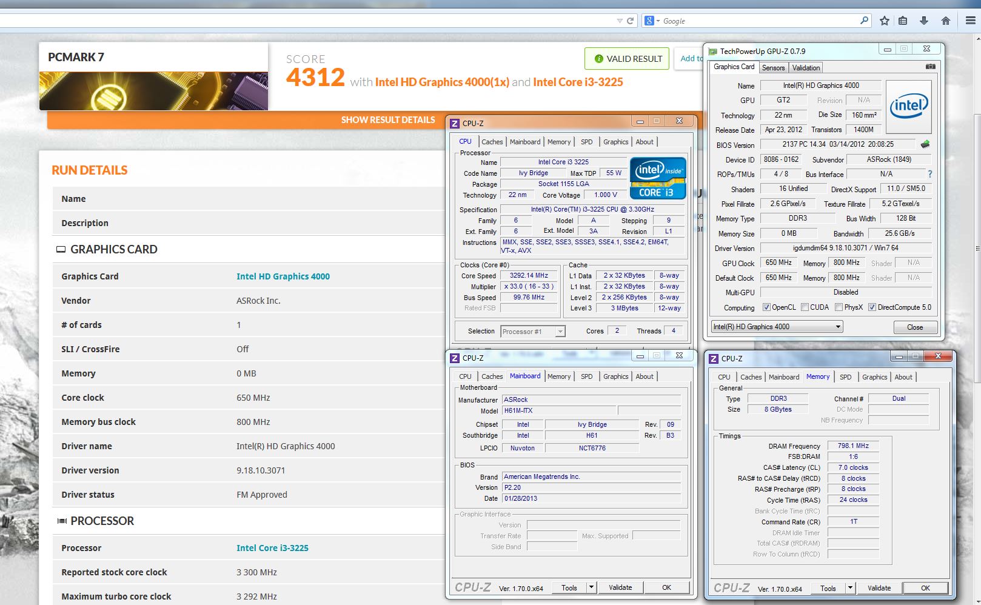The height and width of the screenshot is (605, 981).
Task: Toggle the DirectCompute 5.0 checkbox
Action: 872,307
